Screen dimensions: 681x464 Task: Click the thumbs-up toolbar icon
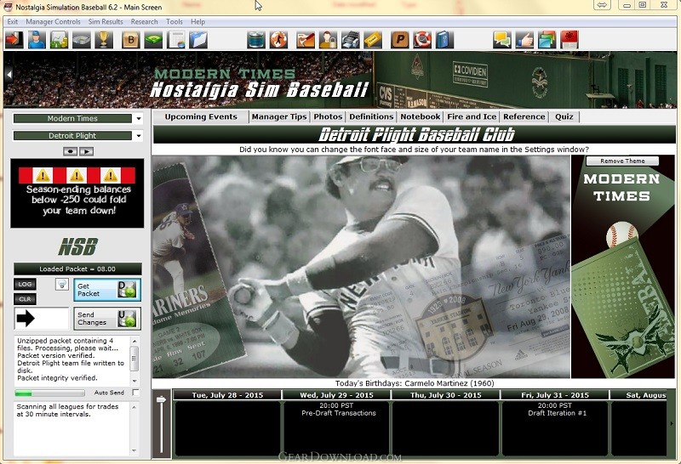(x=524, y=40)
